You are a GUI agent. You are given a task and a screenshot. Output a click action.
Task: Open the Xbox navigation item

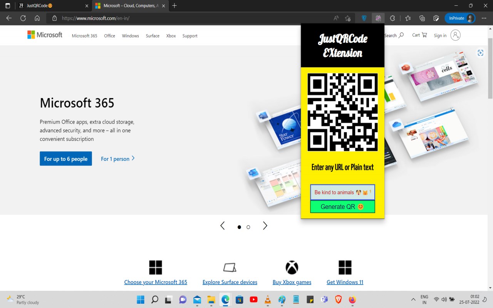(x=171, y=36)
